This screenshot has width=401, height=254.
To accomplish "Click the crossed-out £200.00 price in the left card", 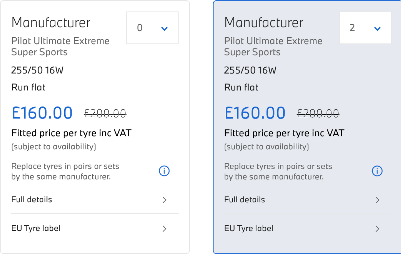I will click(105, 114).
